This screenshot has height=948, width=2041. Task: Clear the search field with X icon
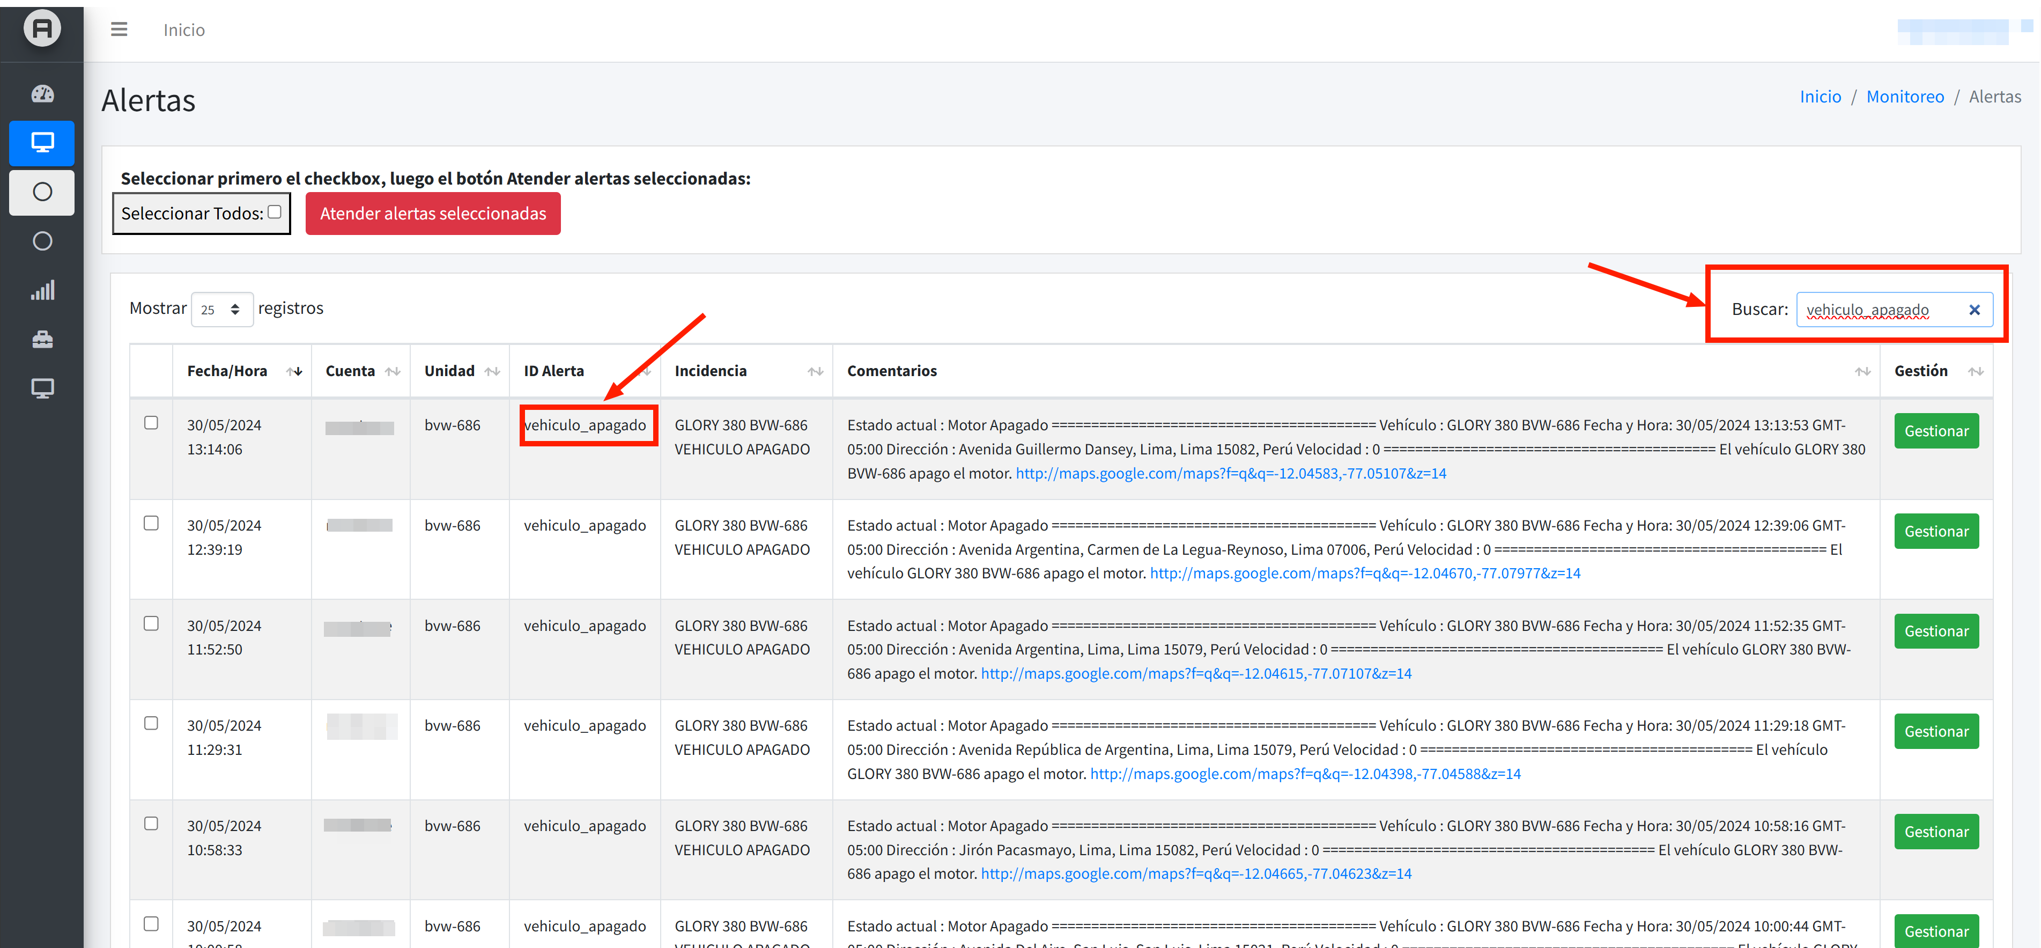point(1973,310)
